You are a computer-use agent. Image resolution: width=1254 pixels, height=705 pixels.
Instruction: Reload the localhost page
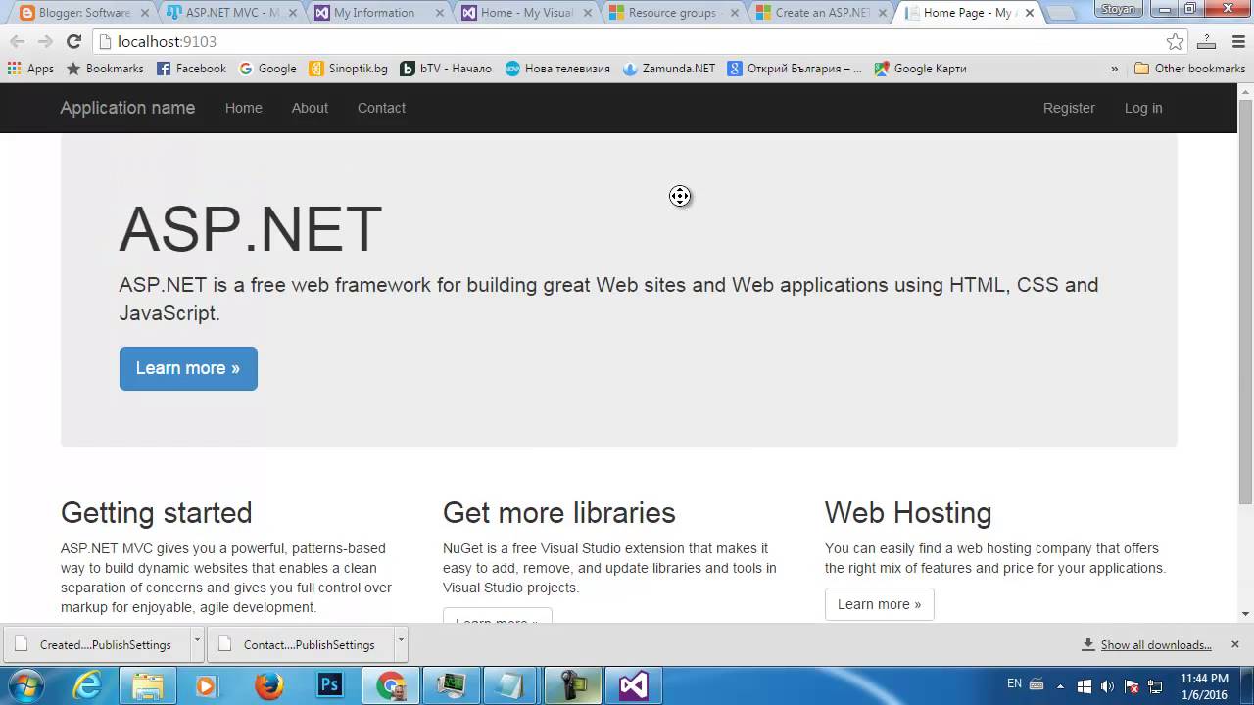point(73,41)
